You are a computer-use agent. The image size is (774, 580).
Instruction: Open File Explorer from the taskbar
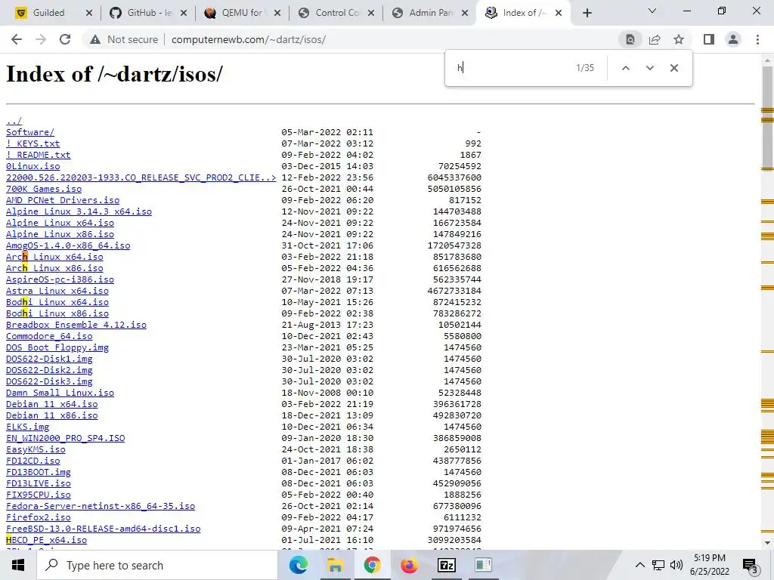[335, 565]
